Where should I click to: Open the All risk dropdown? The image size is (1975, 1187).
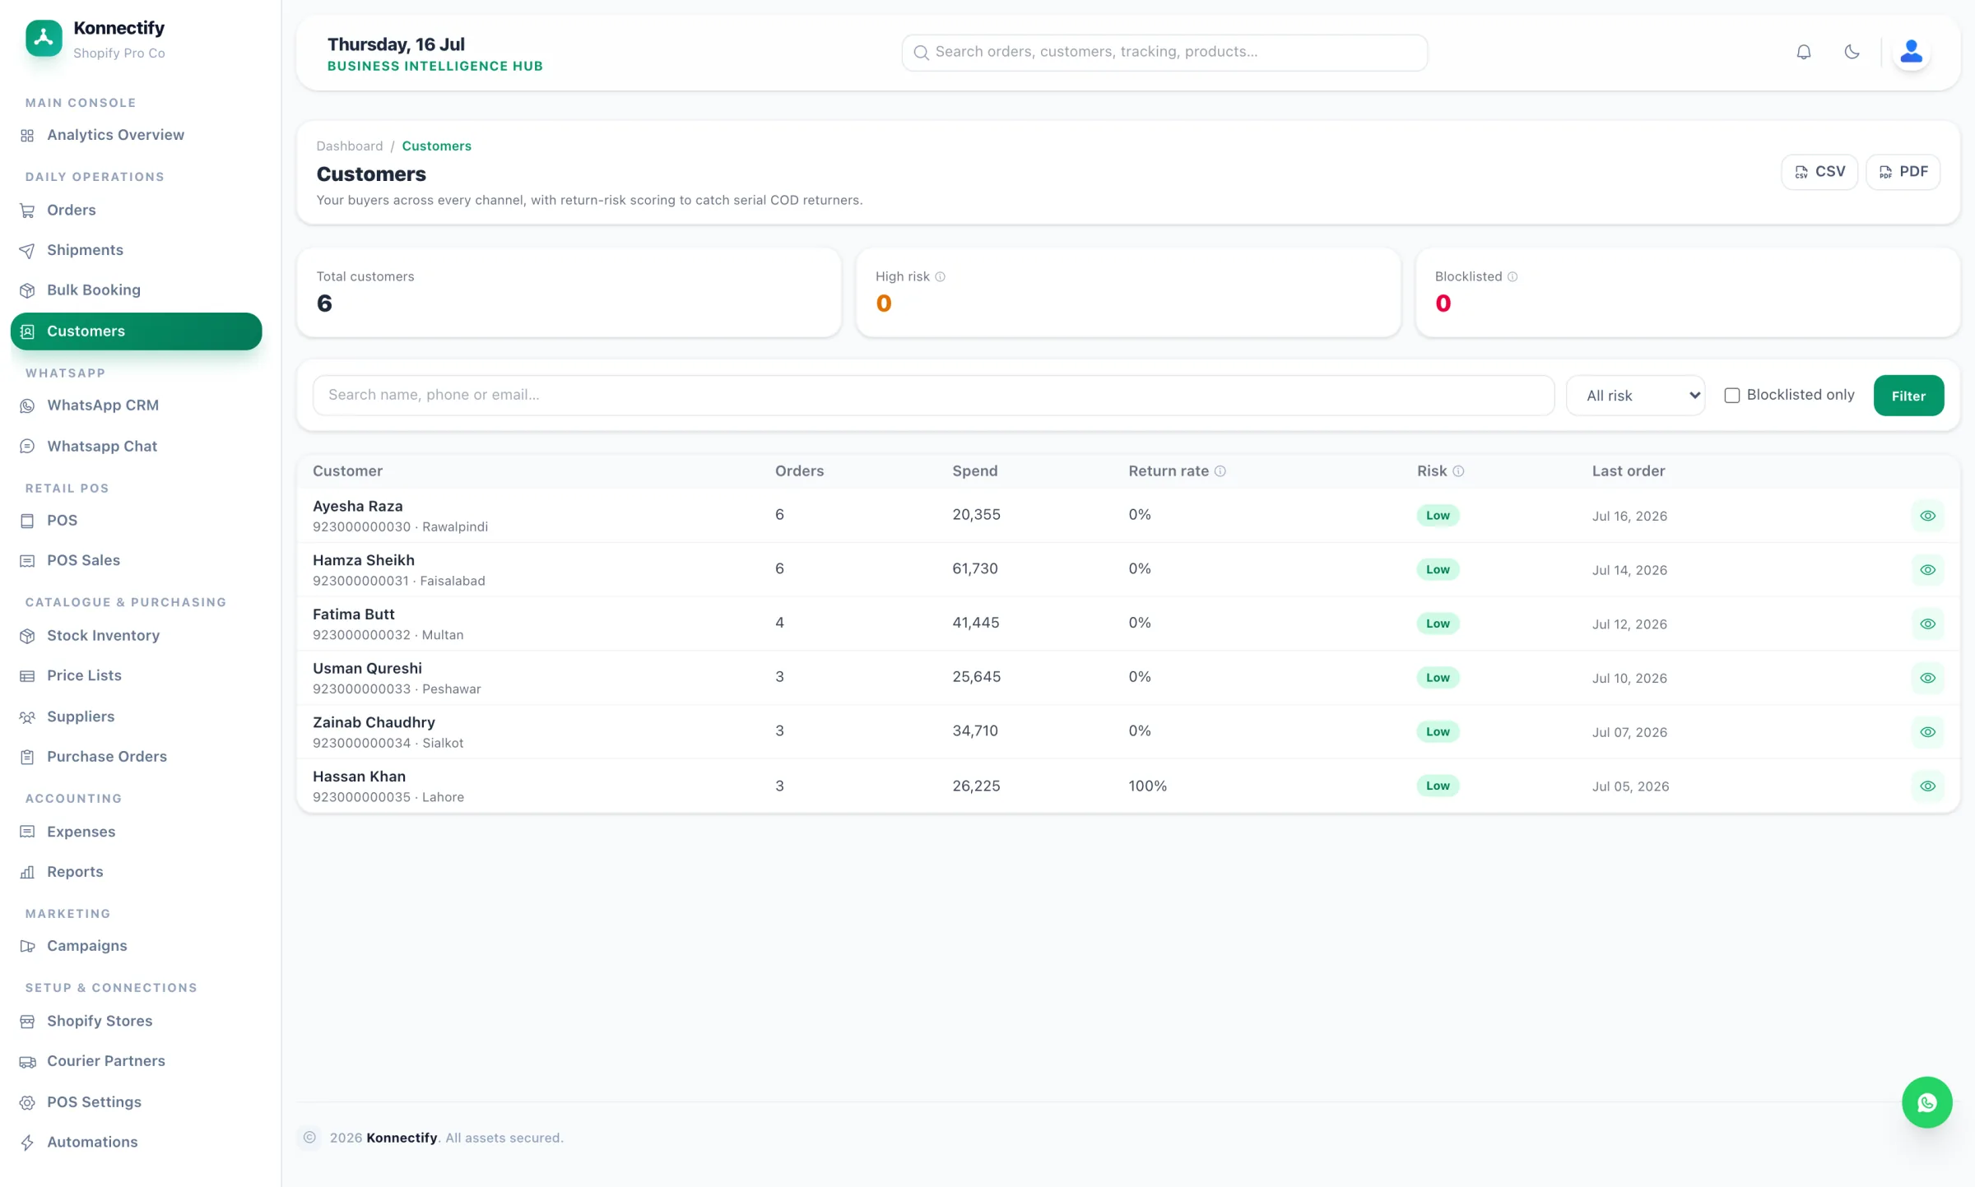pos(1635,396)
